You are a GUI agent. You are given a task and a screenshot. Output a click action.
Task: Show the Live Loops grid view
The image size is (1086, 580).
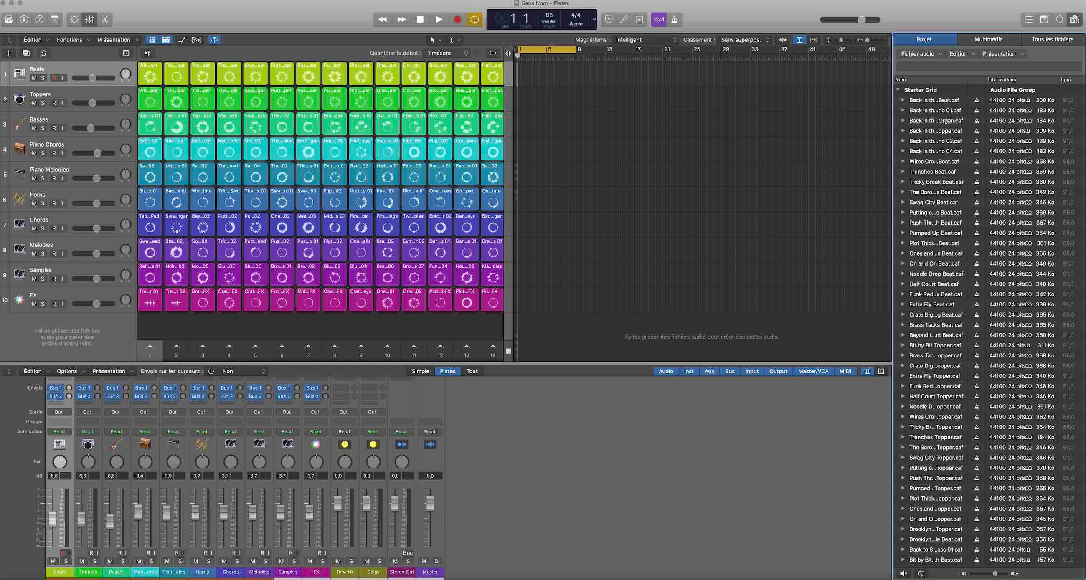[x=152, y=40]
